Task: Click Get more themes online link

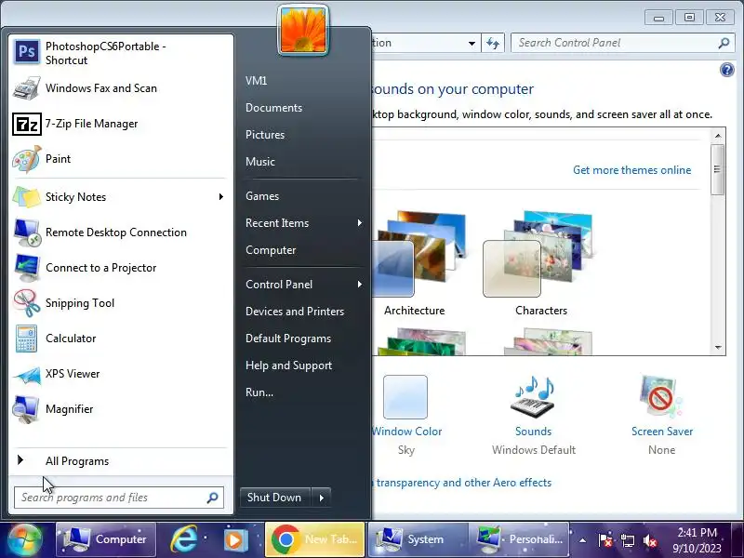Action: pyautogui.click(x=631, y=170)
